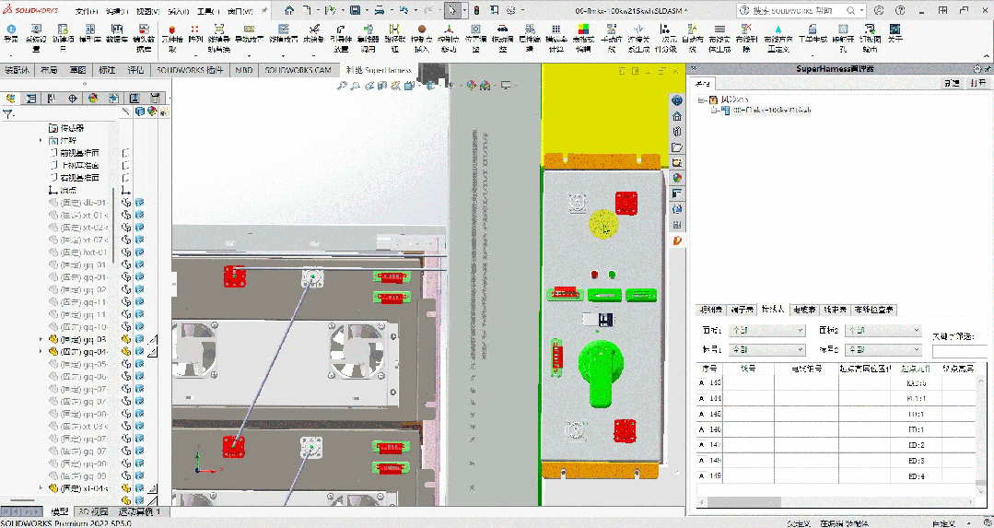Select the green rotary switch handle on panel
994x528 pixels.
click(x=601, y=373)
